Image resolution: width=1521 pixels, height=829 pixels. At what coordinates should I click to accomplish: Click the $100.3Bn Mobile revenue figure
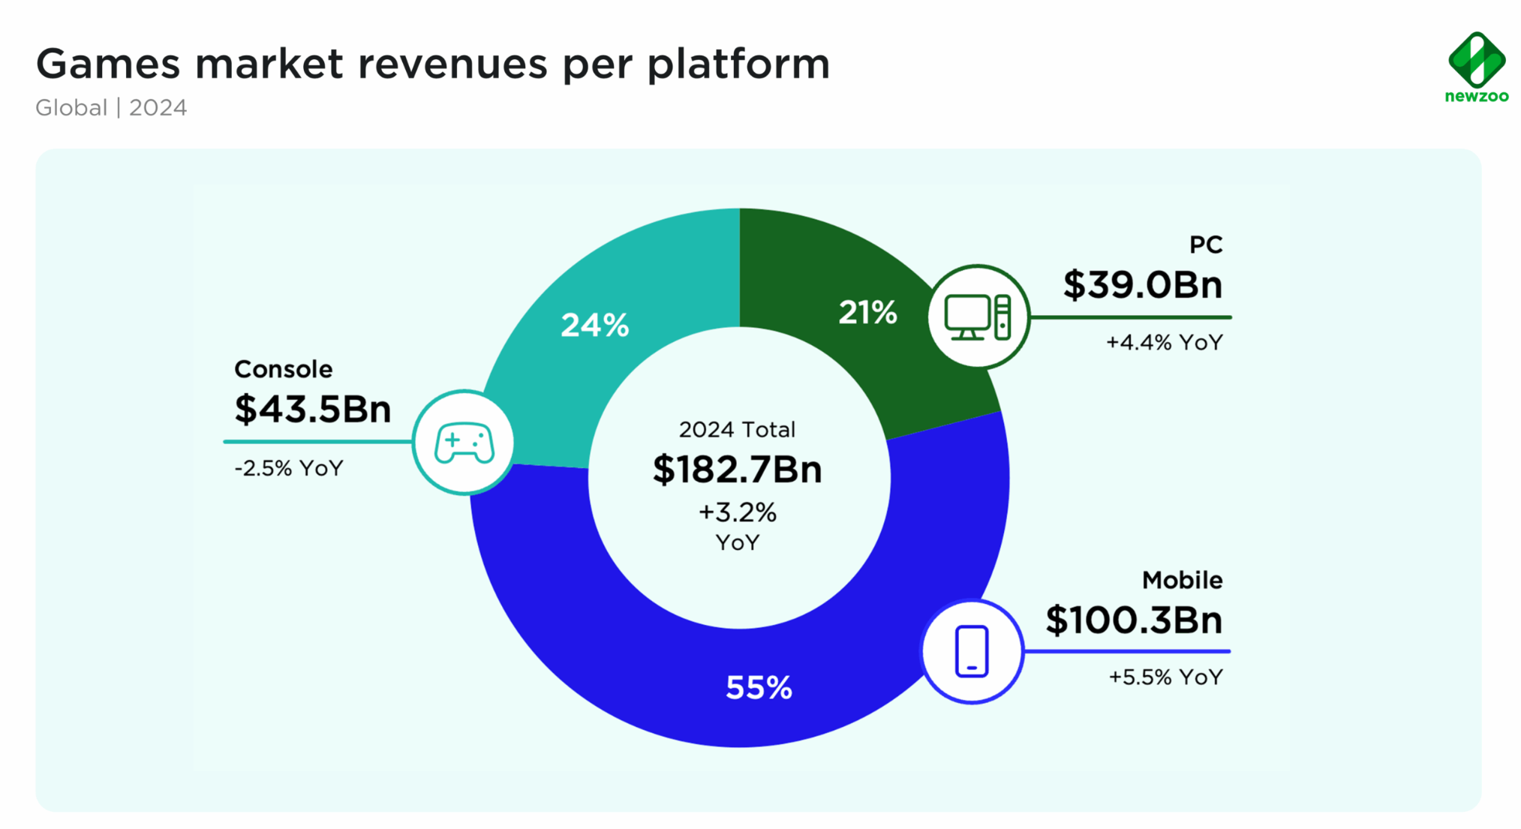point(1133,620)
